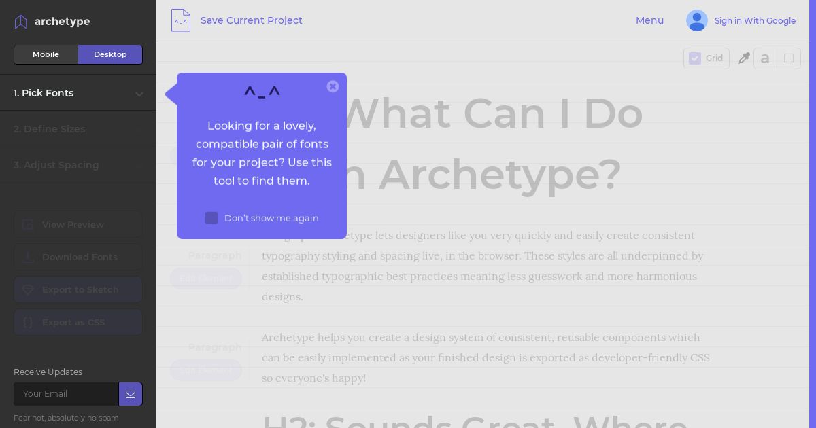Open the '2. Define Sizes' section

pyautogui.click(x=78, y=129)
